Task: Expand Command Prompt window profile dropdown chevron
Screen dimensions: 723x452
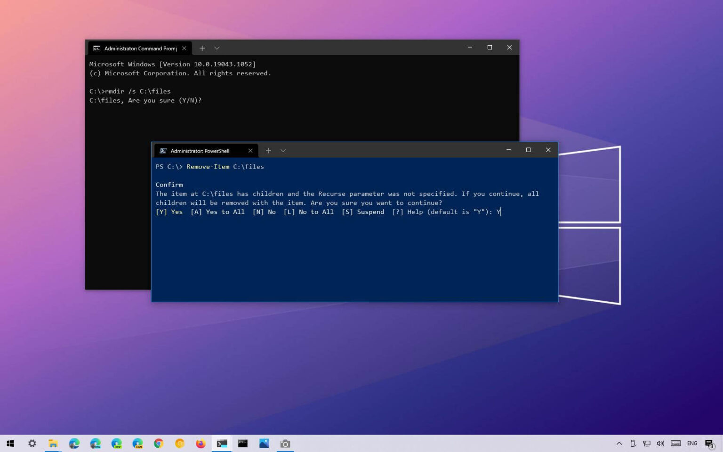Action: click(217, 48)
